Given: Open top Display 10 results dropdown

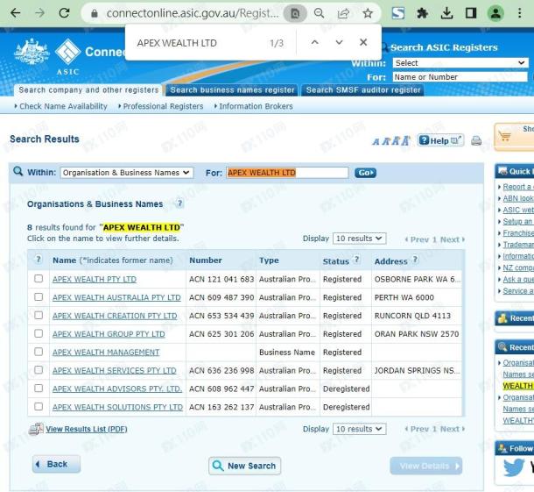Looking at the screenshot, I should tap(359, 239).
